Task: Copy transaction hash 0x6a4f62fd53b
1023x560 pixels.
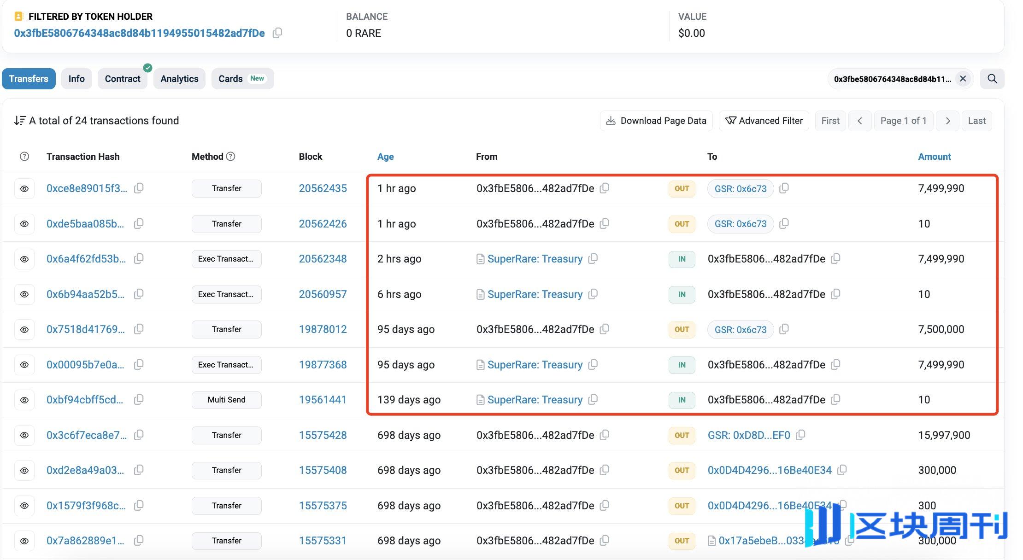Action: coord(139,258)
